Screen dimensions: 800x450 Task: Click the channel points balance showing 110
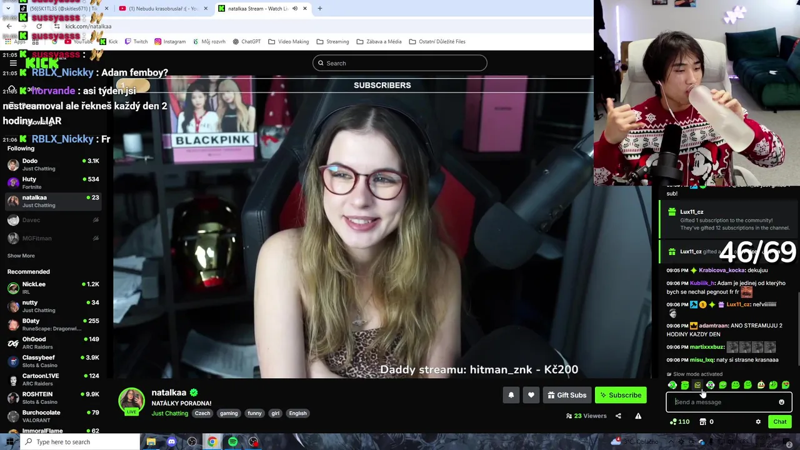pos(679,422)
